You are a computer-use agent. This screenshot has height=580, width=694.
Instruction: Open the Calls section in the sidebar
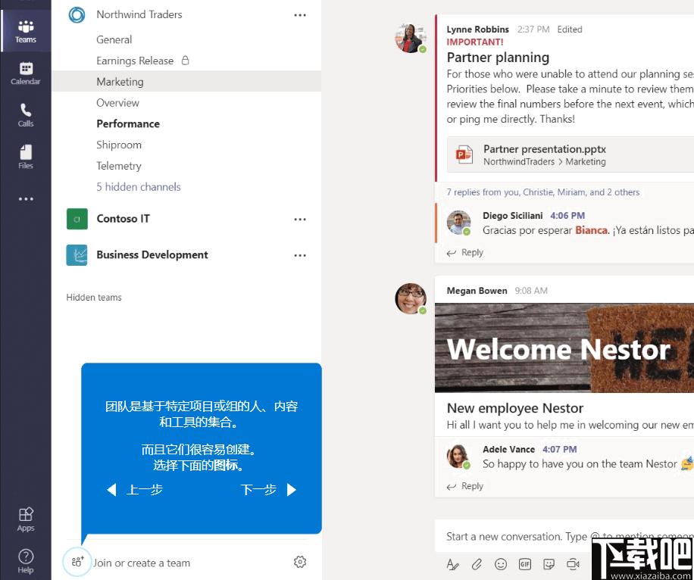click(x=26, y=115)
